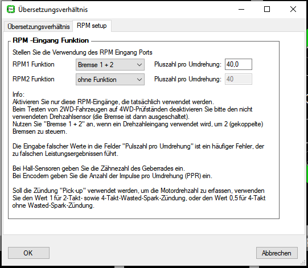Click the green app icon in title bar

point(11,10)
